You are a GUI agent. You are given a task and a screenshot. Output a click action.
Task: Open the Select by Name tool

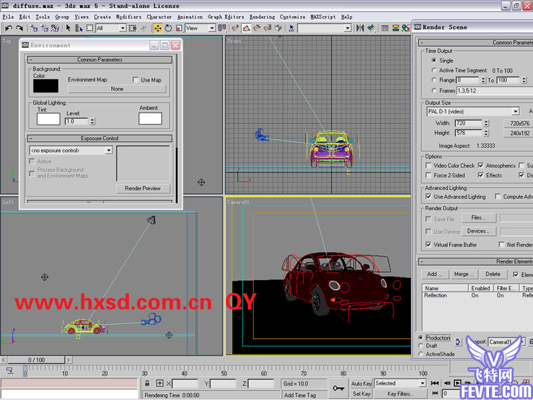(79, 28)
